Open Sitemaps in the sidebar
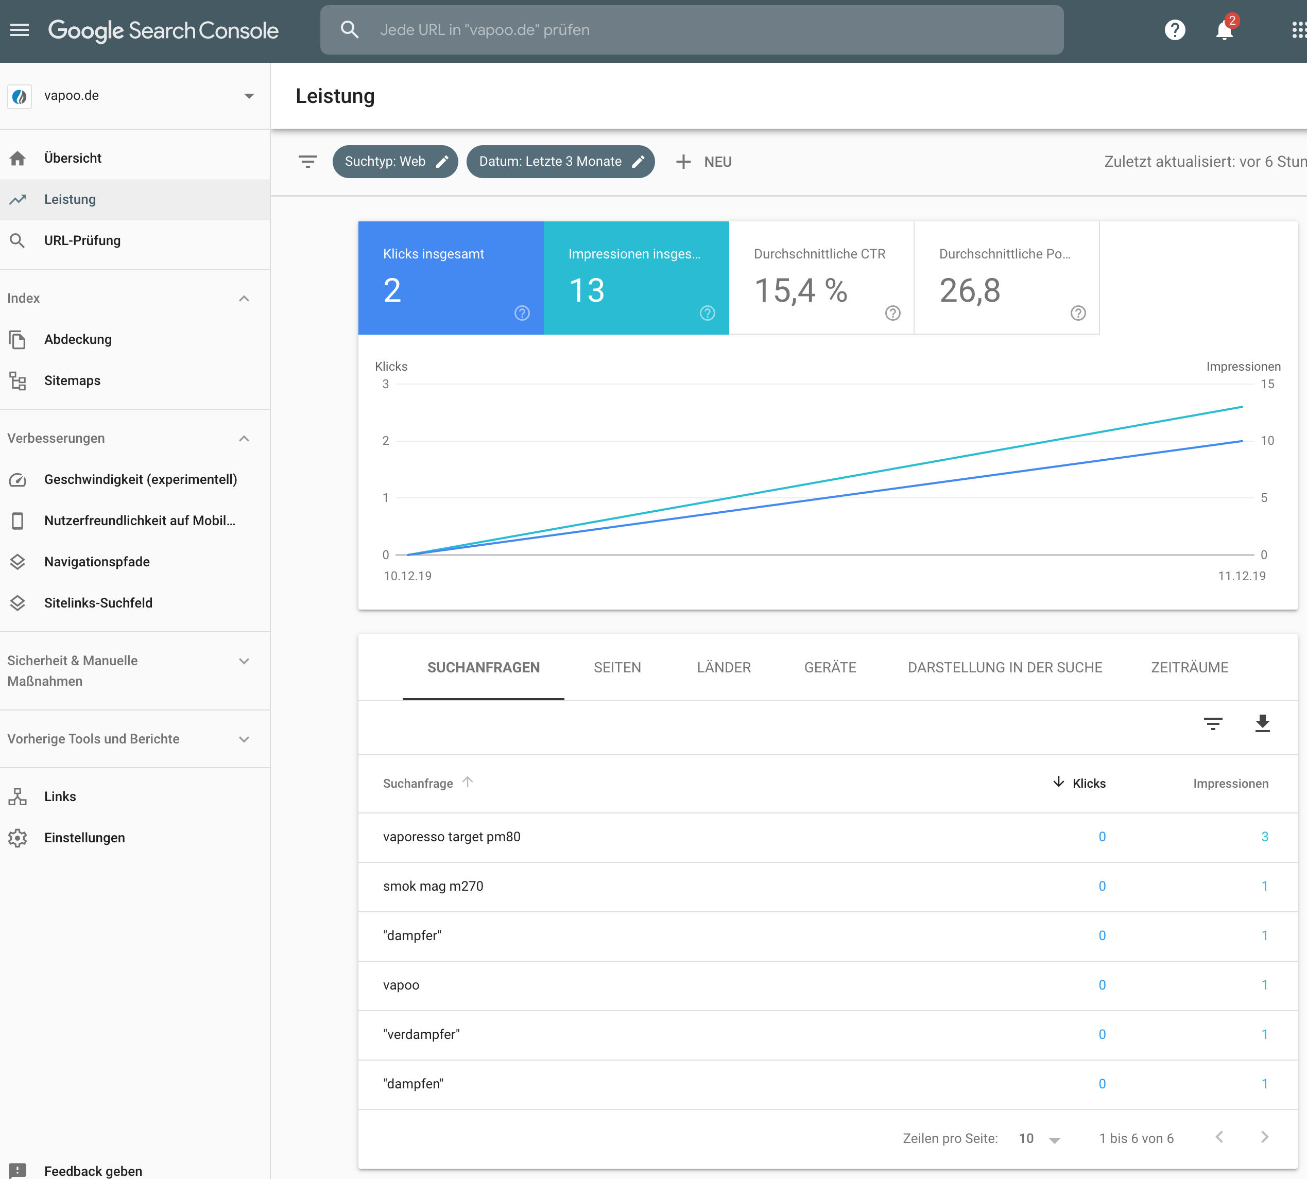 click(72, 380)
